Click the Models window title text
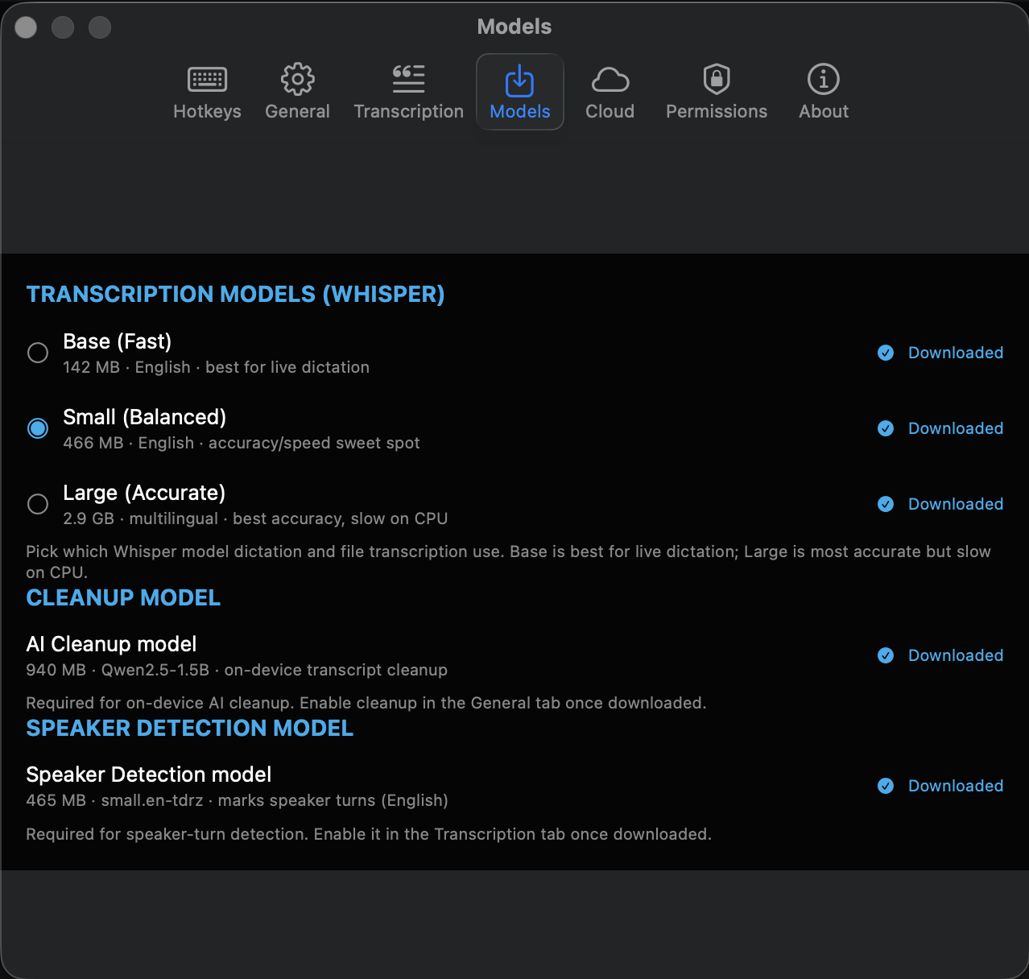Screen dimensions: 1029x979 click(514, 27)
